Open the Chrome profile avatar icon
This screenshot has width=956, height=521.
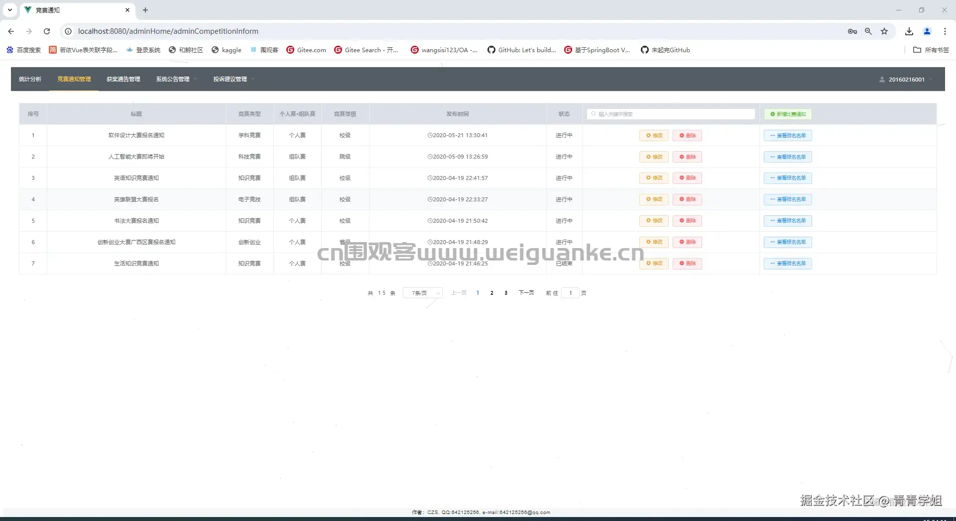pyautogui.click(x=927, y=31)
